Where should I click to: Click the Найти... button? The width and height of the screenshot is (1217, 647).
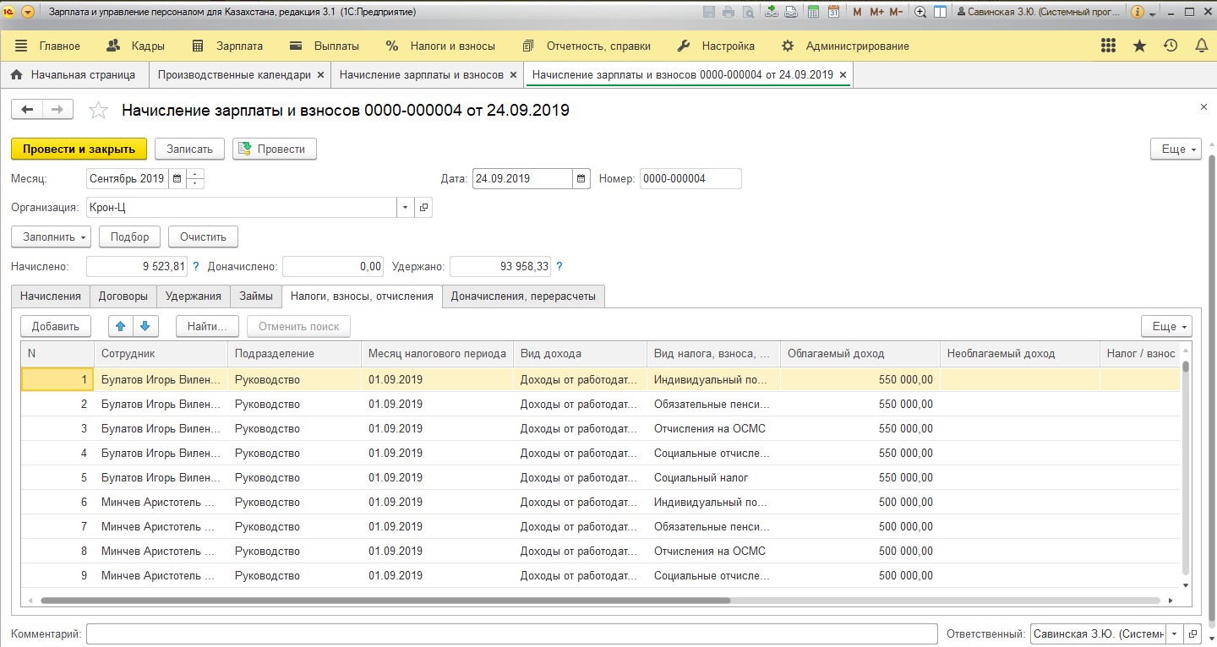pos(208,326)
